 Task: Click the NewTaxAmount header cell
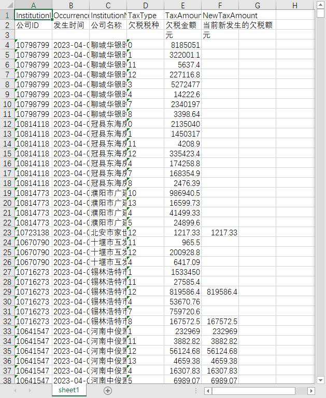pyautogui.click(x=220, y=15)
